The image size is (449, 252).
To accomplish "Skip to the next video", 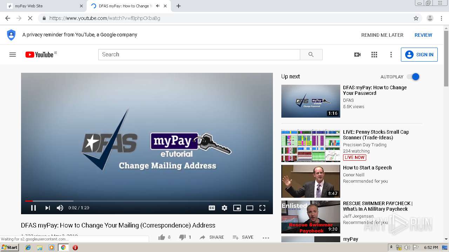I will pos(47,208).
